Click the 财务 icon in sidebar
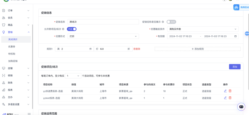The image size is (249, 115). 4,83
